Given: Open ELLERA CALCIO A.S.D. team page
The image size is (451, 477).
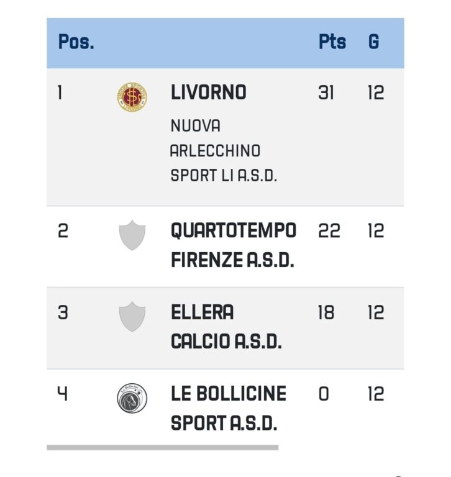Looking at the screenshot, I should point(226,326).
